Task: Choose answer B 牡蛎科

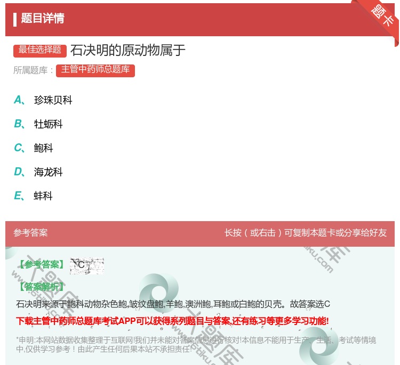Action: [48, 124]
